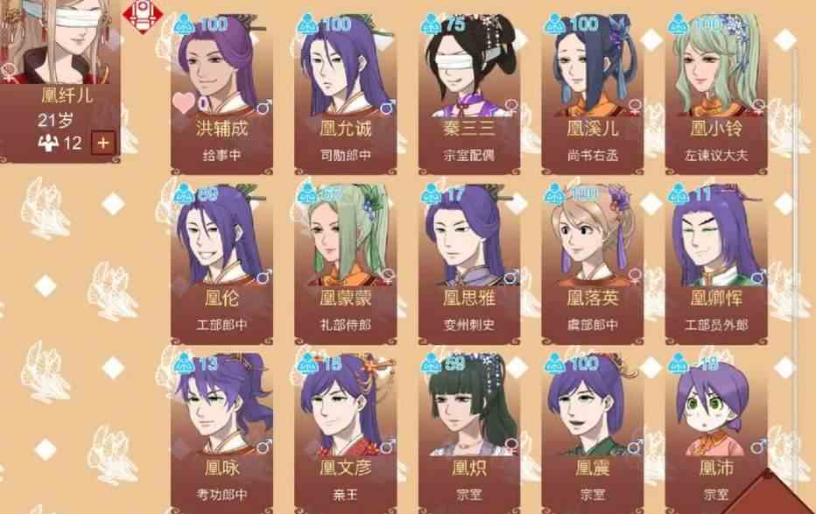The width and height of the screenshot is (816, 514).
Task: Select 凰蒙蒙 礼部侍郎 card
Action: click(346, 264)
